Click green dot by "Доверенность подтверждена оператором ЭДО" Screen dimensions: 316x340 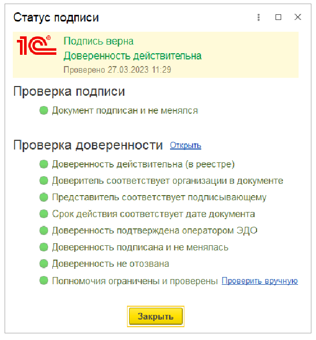[44, 231]
